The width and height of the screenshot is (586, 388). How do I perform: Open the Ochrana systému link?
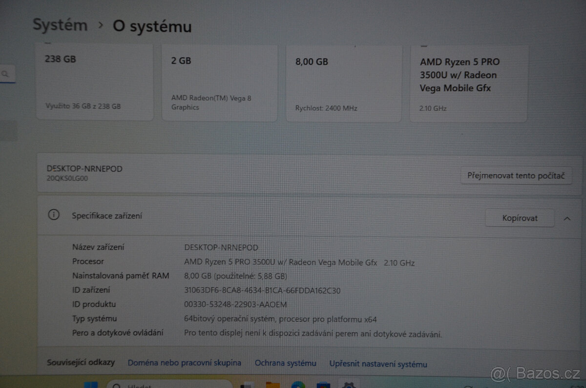pyautogui.click(x=285, y=363)
